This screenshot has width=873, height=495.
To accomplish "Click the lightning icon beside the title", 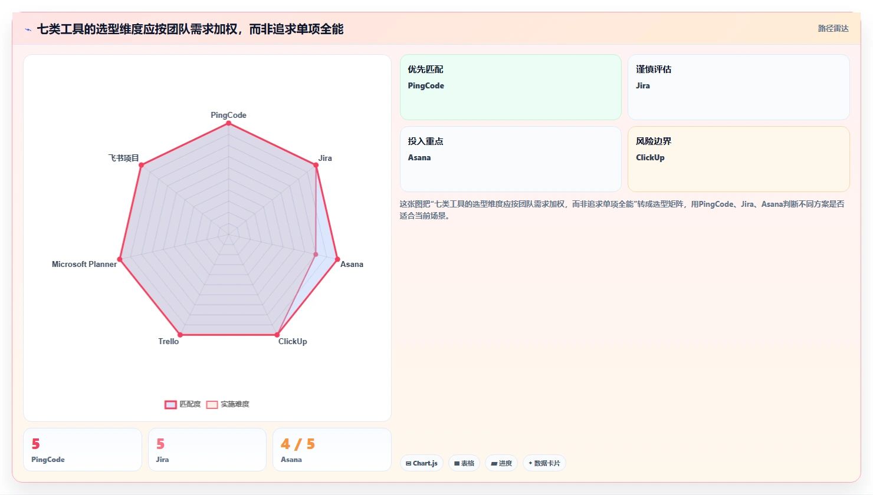I will [x=28, y=29].
